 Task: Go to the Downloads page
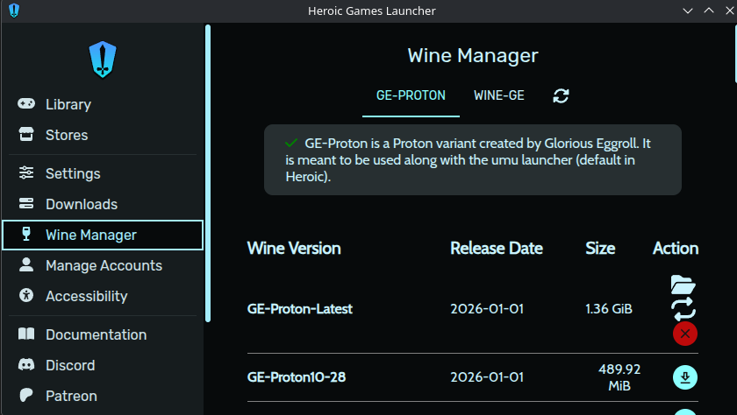[x=103, y=204]
